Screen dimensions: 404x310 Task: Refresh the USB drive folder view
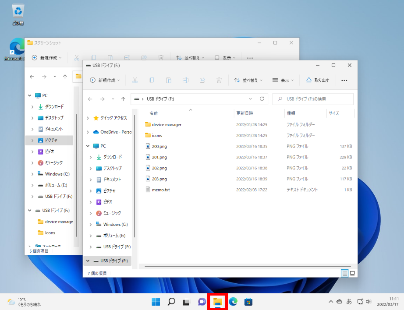point(262,99)
